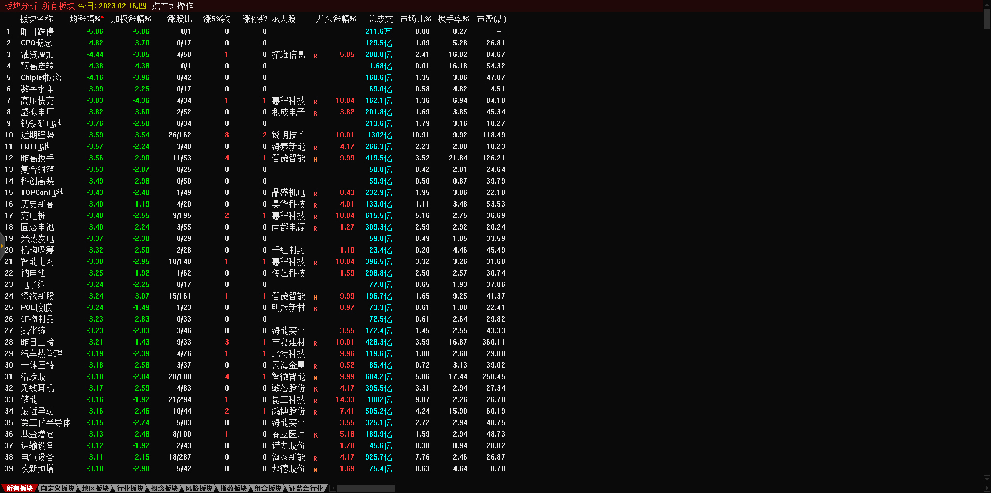
Task: Click the N marker beside 智微智能 in row 12
Action: 315,159
